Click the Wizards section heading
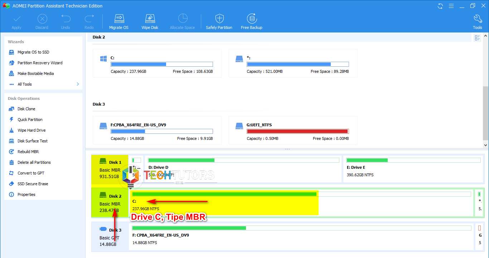Image resolution: width=489 pixels, height=258 pixels. [16, 42]
